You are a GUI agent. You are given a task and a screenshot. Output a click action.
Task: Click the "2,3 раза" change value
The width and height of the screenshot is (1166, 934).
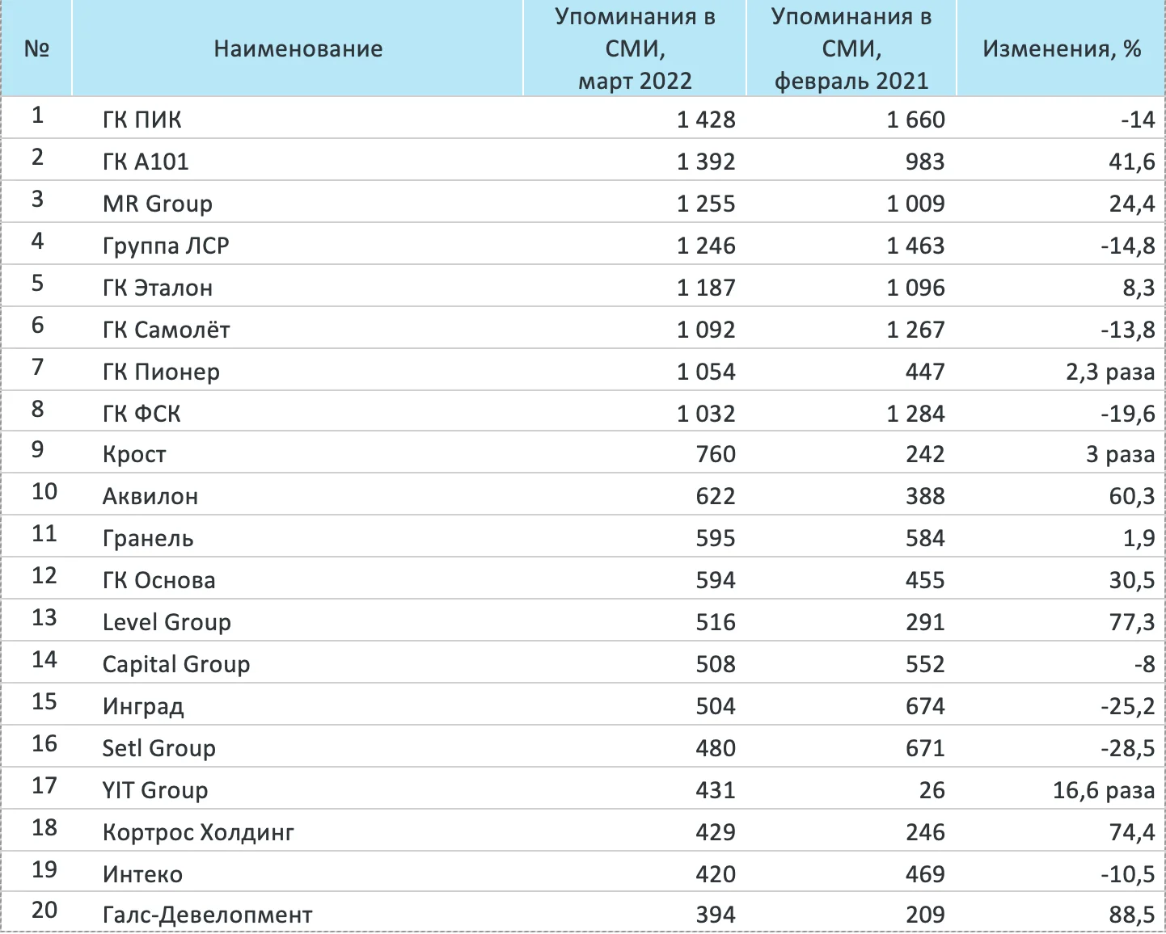(x=1109, y=372)
